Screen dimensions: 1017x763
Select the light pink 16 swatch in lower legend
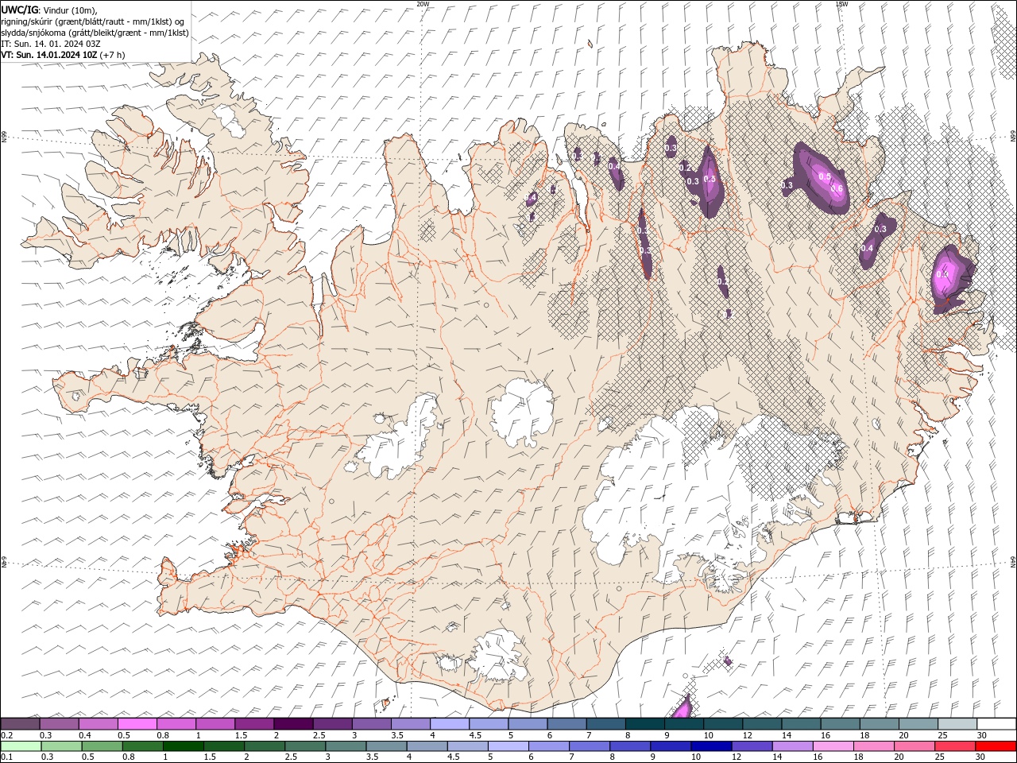click(x=833, y=746)
